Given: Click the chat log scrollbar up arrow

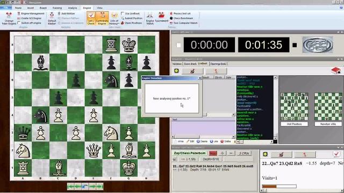Looking at the screenshot, I should (275, 77).
